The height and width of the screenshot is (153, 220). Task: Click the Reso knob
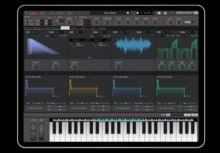click(128, 22)
